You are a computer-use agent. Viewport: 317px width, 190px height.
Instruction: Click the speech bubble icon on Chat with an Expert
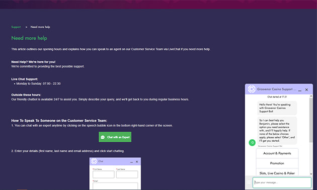pos(103,137)
